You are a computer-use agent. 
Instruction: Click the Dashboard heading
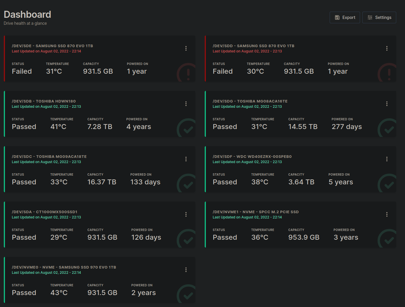(27, 14)
